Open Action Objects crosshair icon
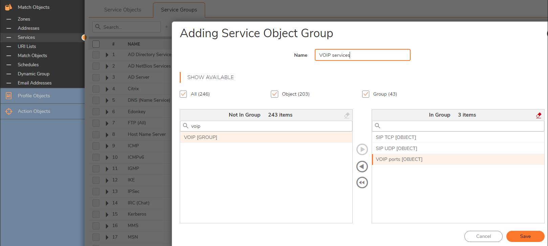548x246 pixels. [x=9, y=111]
